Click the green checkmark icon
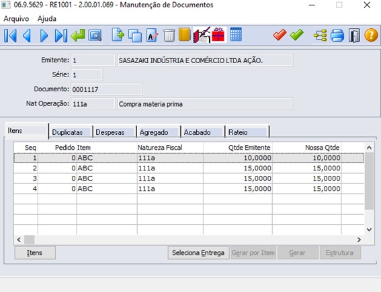381x292 pixels. (297, 35)
